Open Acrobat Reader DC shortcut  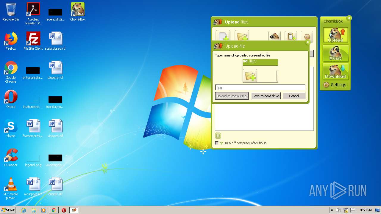click(33, 14)
